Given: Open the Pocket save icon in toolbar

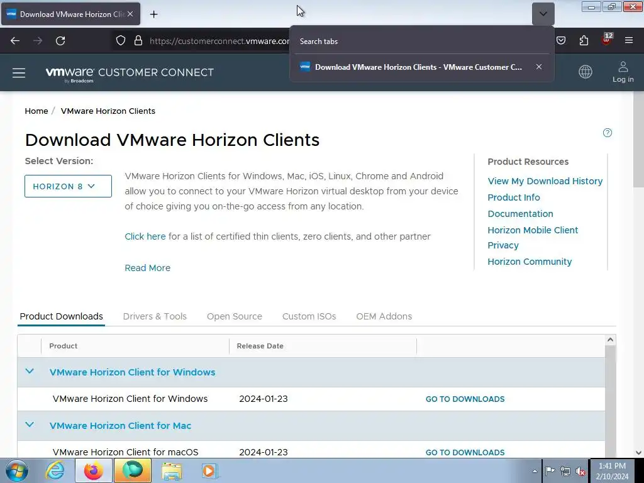Looking at the screenshot, I should click(561, 40).
